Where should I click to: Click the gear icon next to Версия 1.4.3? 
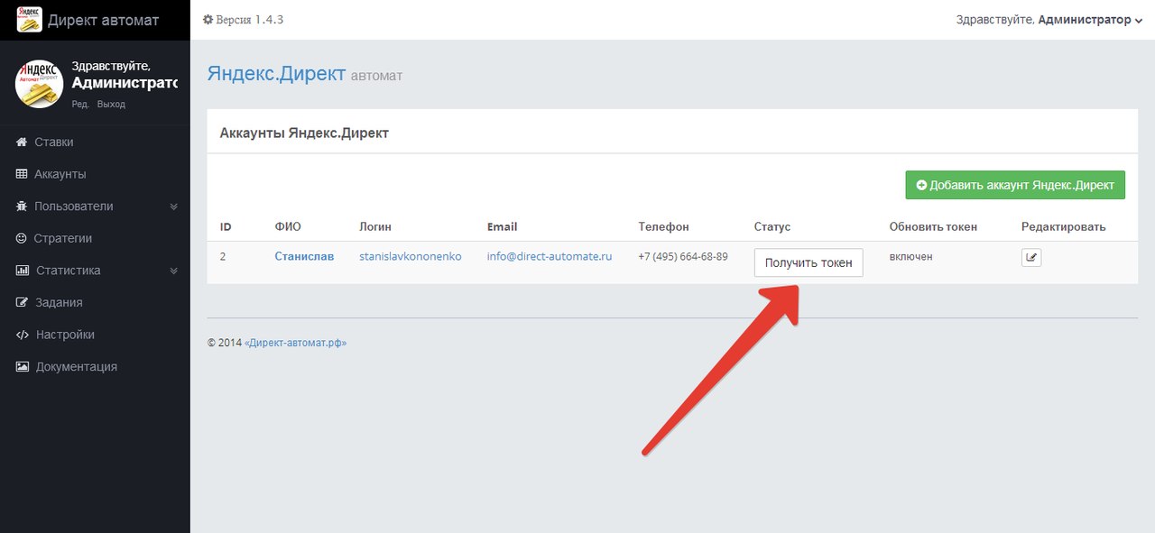point(208,20)
